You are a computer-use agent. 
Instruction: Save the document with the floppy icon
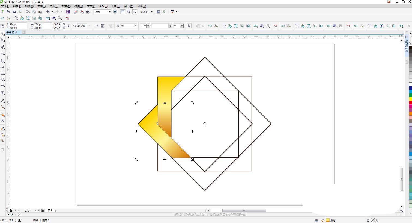[14, 12]
